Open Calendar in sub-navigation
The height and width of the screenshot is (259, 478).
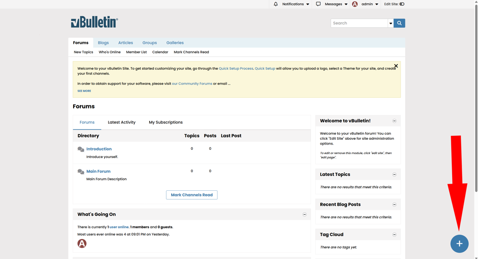click(160, 52)
